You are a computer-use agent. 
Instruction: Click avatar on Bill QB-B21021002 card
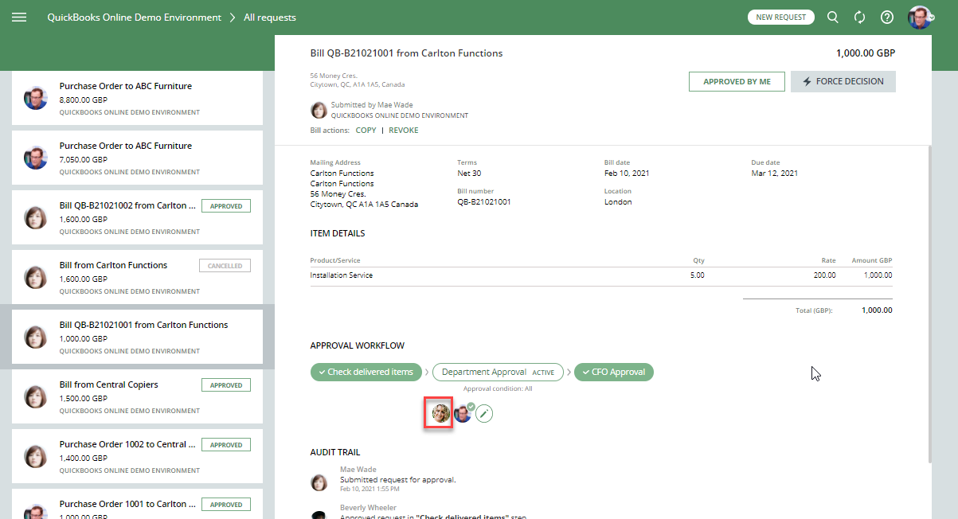[35, 217]
